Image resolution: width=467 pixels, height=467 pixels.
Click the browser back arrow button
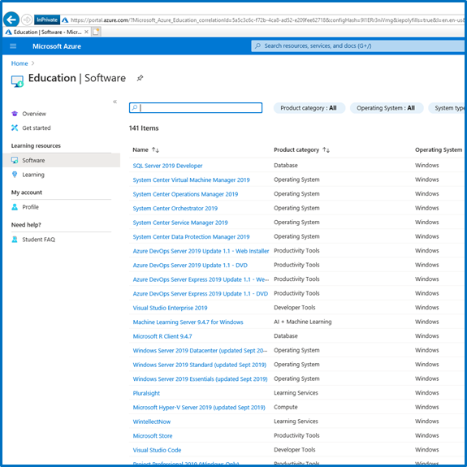point(11,19)
